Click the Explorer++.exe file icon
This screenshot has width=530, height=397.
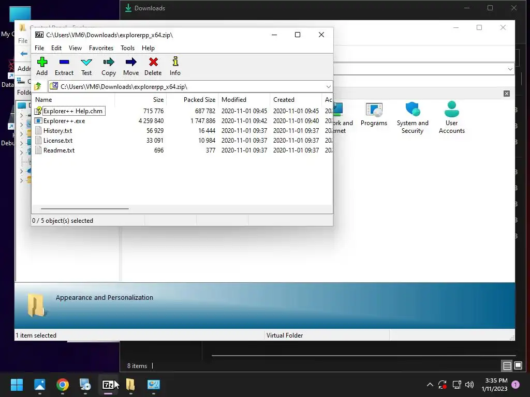coord(38,120)
